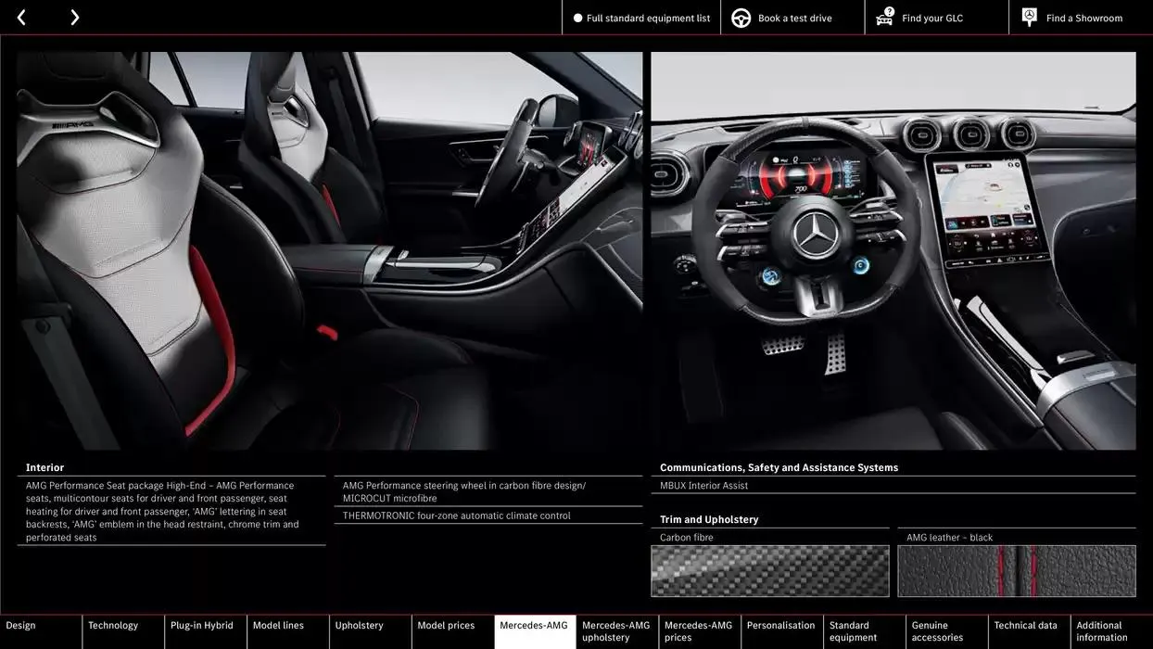
Task: Go to the next page arrow
Action: click(x=74, y=18)
